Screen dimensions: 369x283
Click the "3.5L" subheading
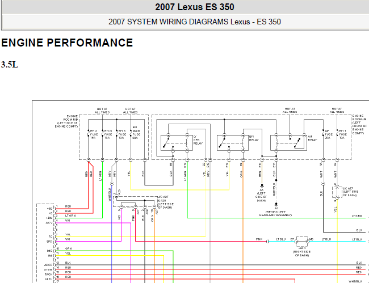(x=10, y=65)
